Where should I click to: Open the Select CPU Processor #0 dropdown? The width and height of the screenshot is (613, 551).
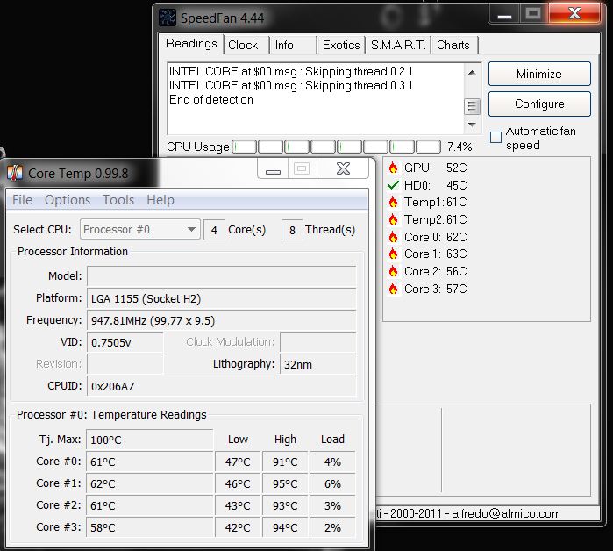click(140, 229)
